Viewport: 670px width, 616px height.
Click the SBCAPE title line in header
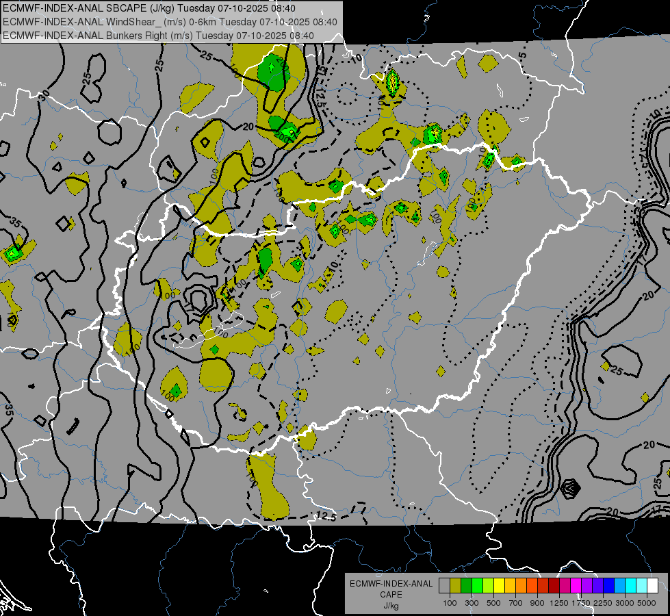click(x=149, y=8)
